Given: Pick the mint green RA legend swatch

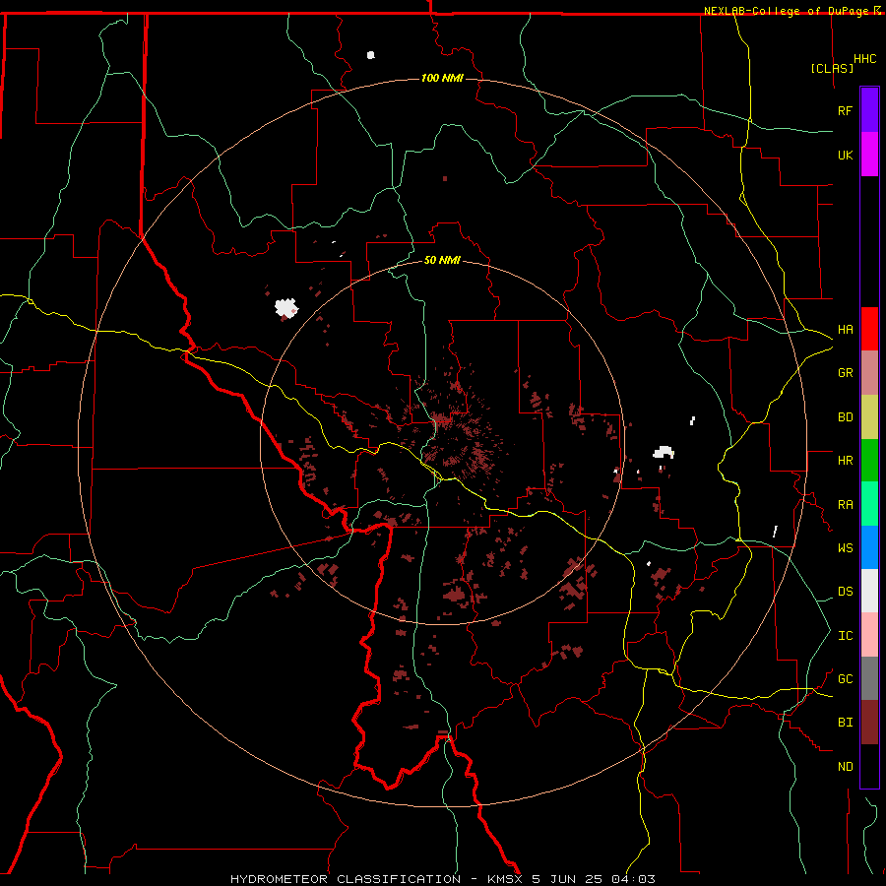Looking at the screenshot, I should coord(869,504).
